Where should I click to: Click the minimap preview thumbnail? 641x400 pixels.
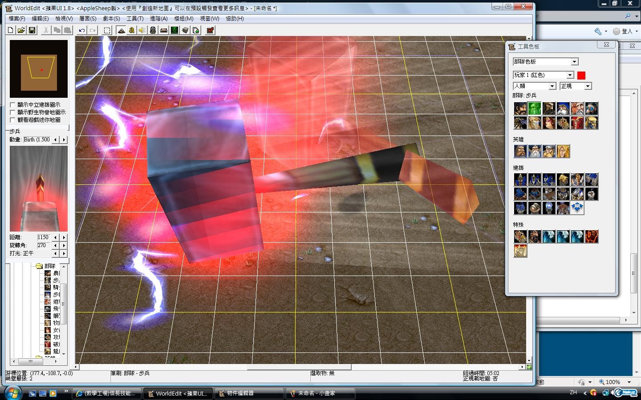[39, 69]
